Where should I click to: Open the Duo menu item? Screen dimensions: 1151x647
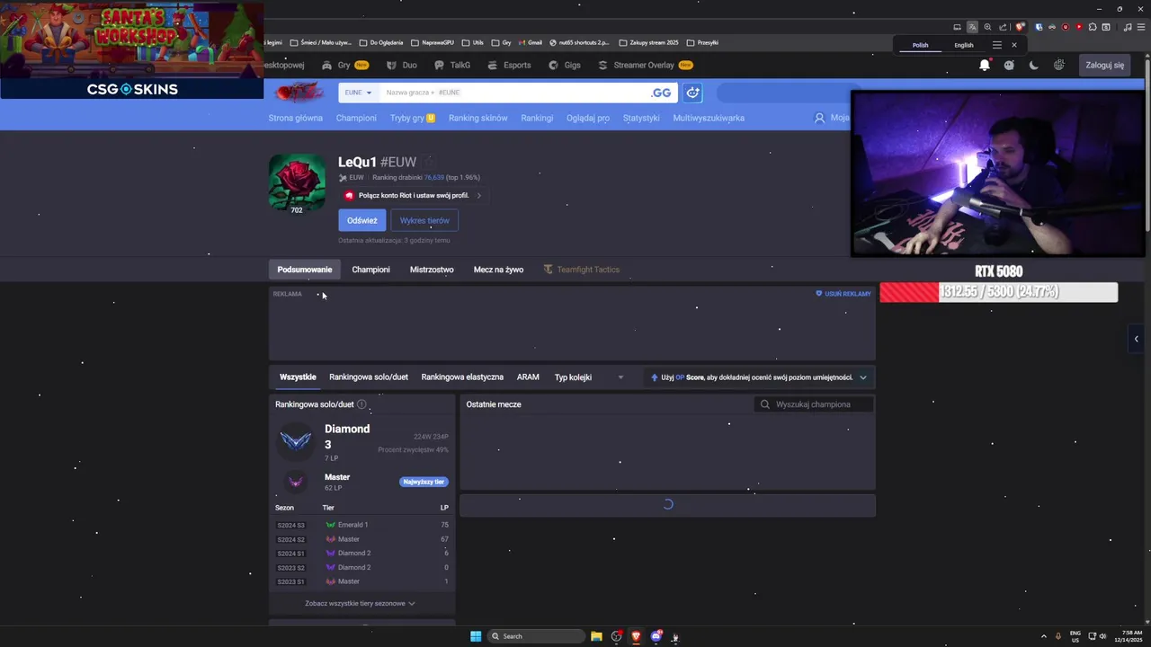click(x=402, y=65)
